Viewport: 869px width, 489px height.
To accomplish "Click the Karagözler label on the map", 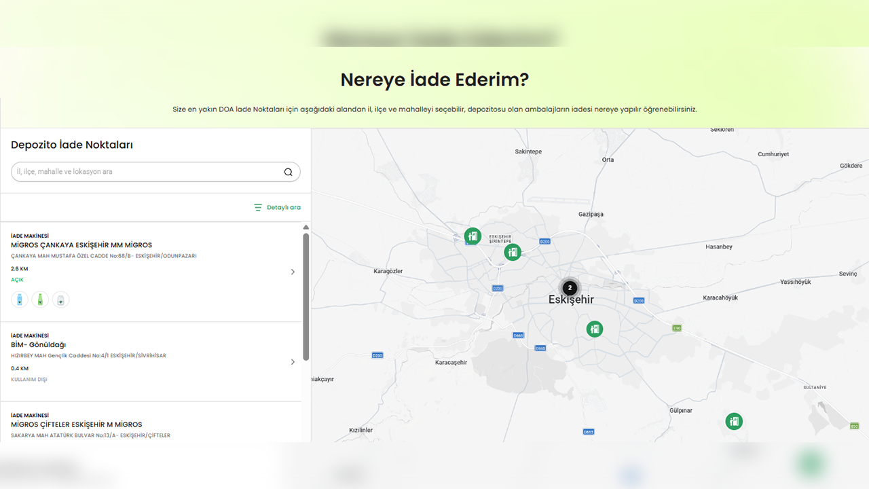I will point(388,271).
